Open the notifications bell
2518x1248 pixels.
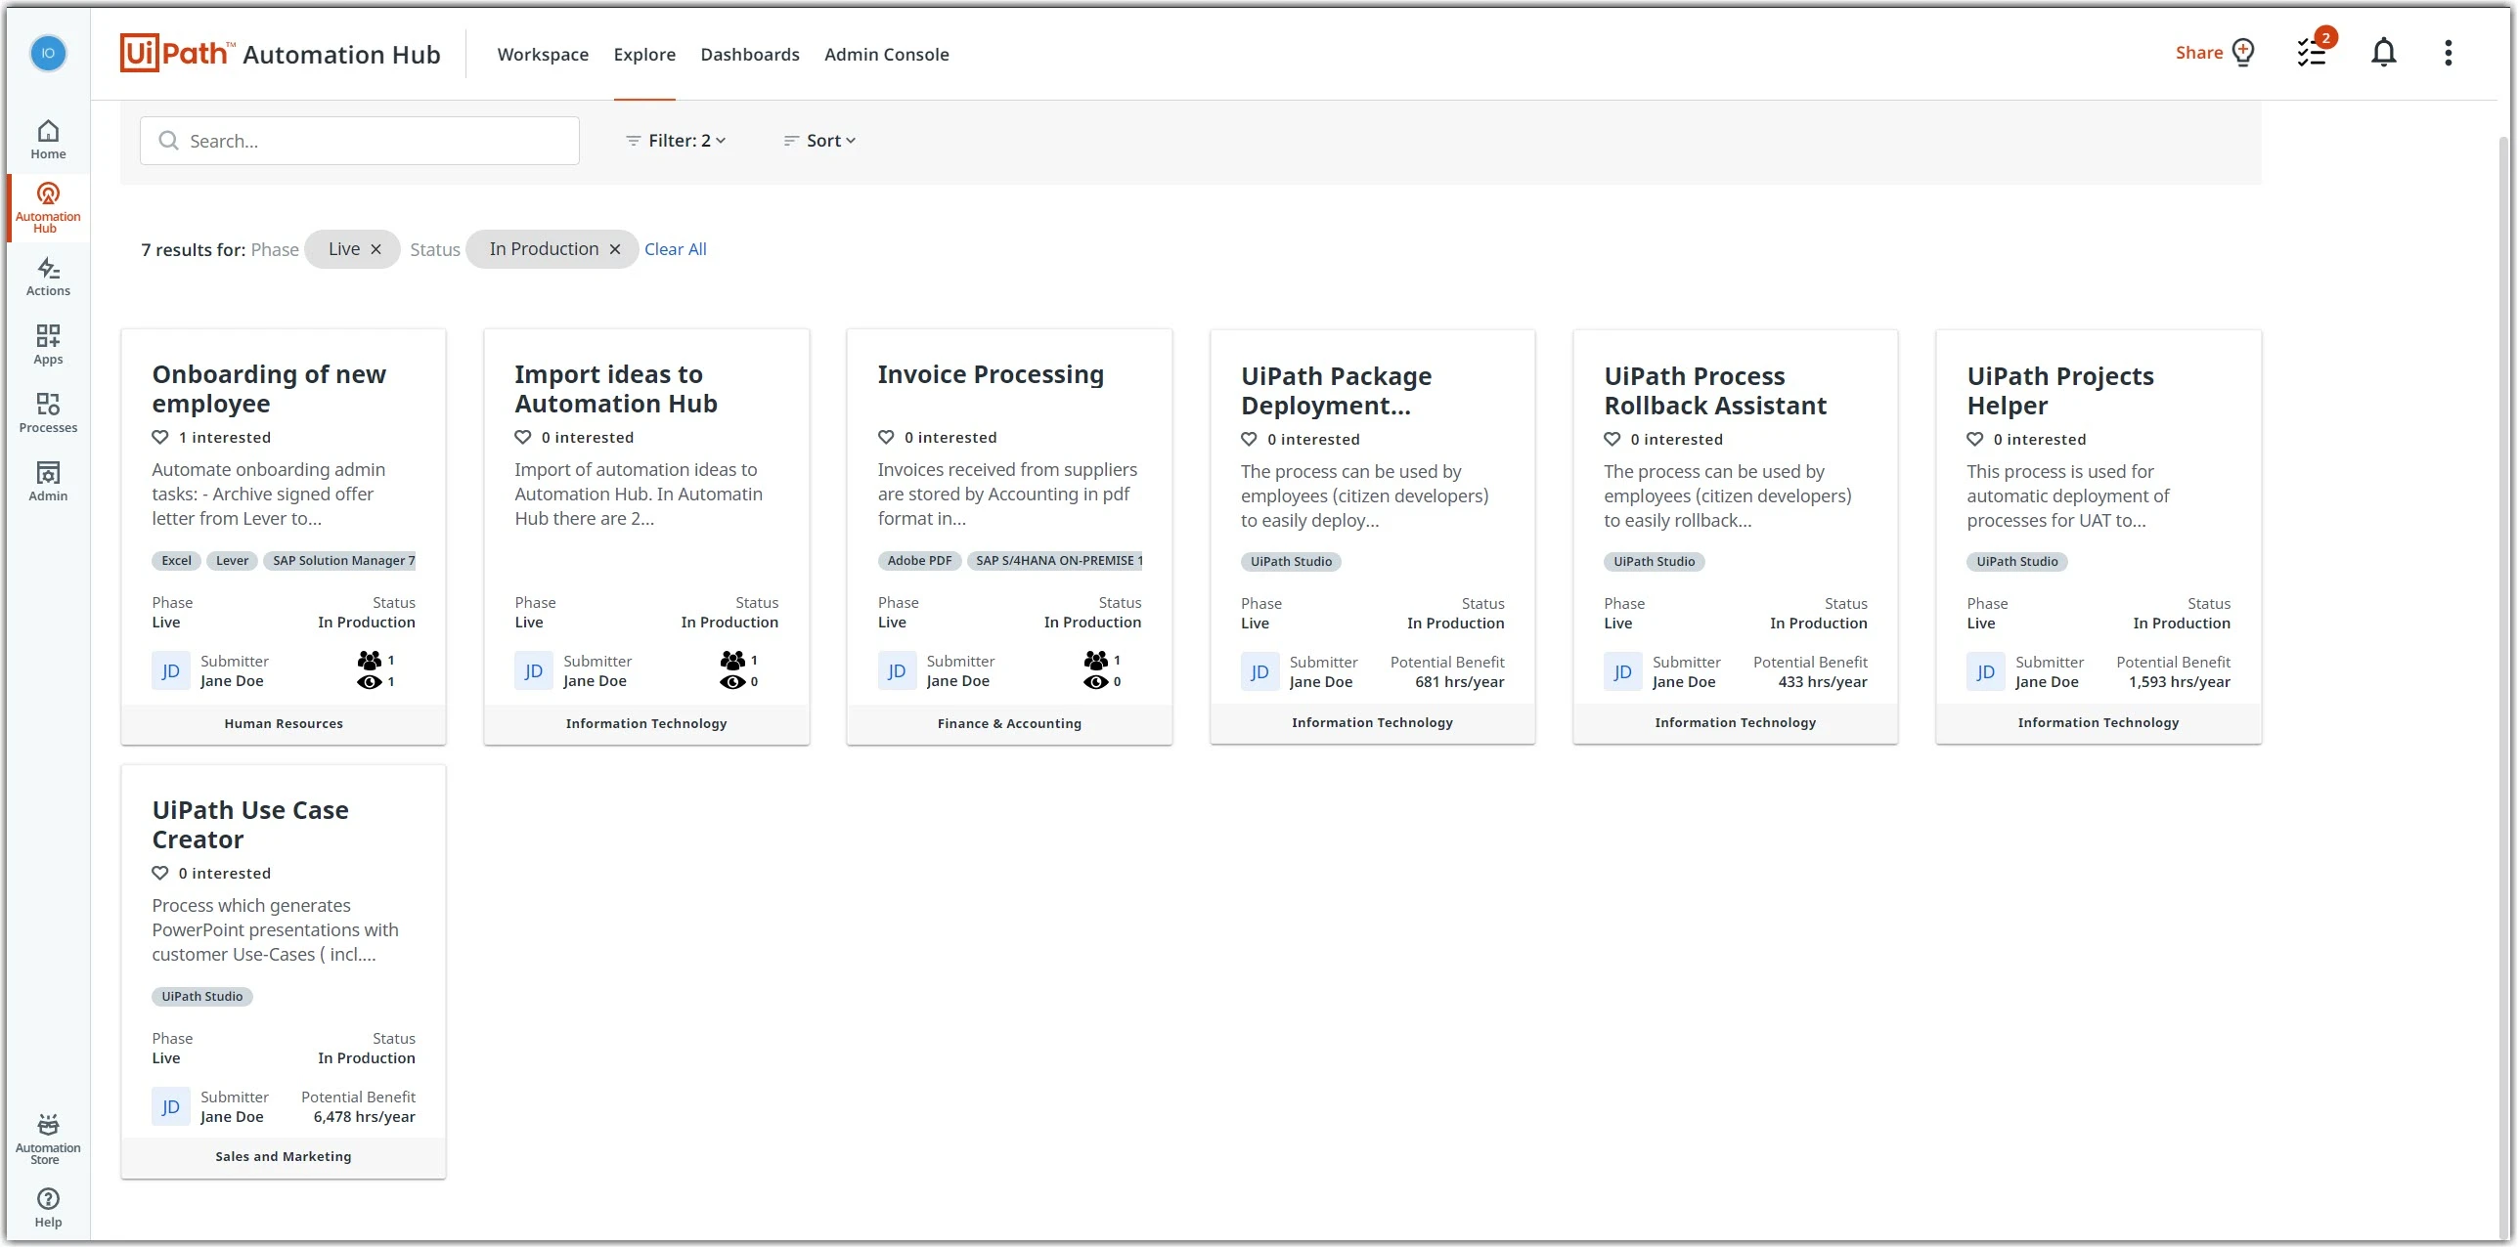point(2384,53)
